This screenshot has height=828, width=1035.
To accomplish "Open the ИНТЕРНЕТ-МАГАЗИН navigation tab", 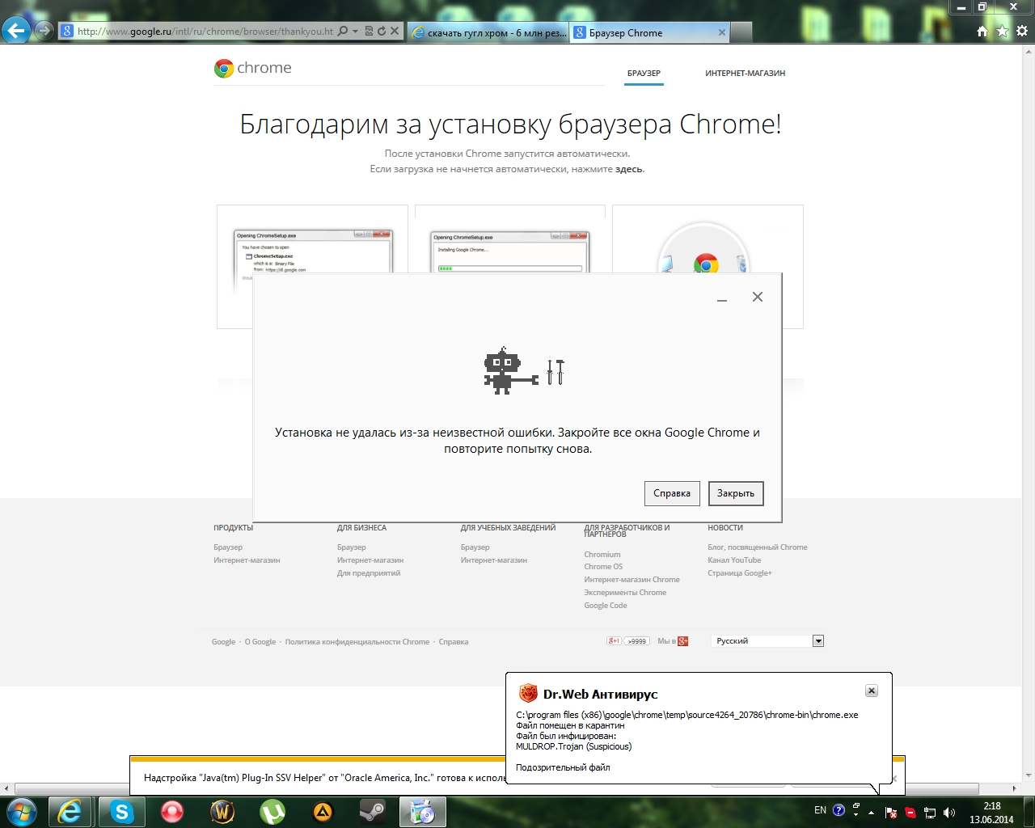I will click(x=745, y=74).
